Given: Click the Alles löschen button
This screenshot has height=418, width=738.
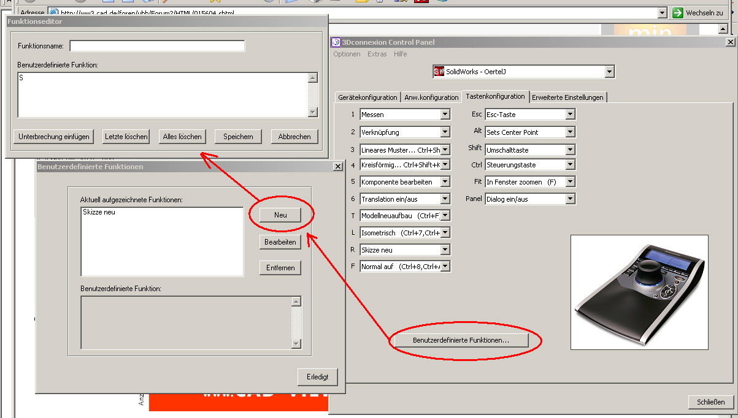Looking at the screenshot, I should coord(182,136).
